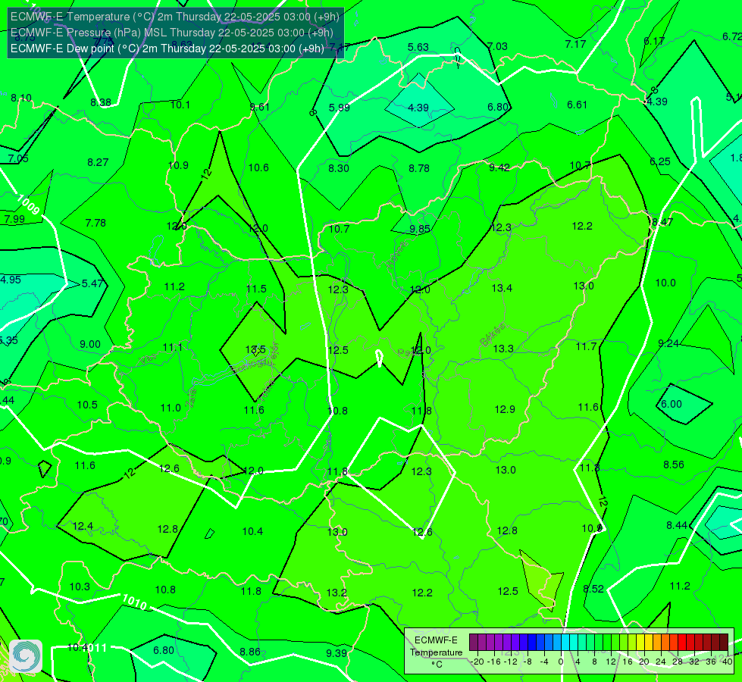Click the dark red 40 legend swatch
Viewport: 742px width, 682px height.
(724, 643)
